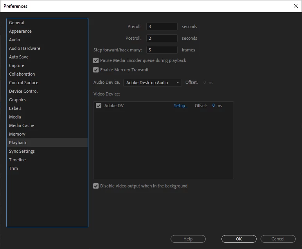The width and height of the screenshot is (302, 249).
Task: Open Sync Settings category
Action: point(47,151)
